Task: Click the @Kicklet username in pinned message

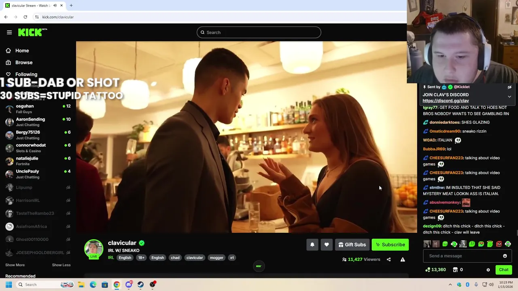Action: [x=461, y=87]
